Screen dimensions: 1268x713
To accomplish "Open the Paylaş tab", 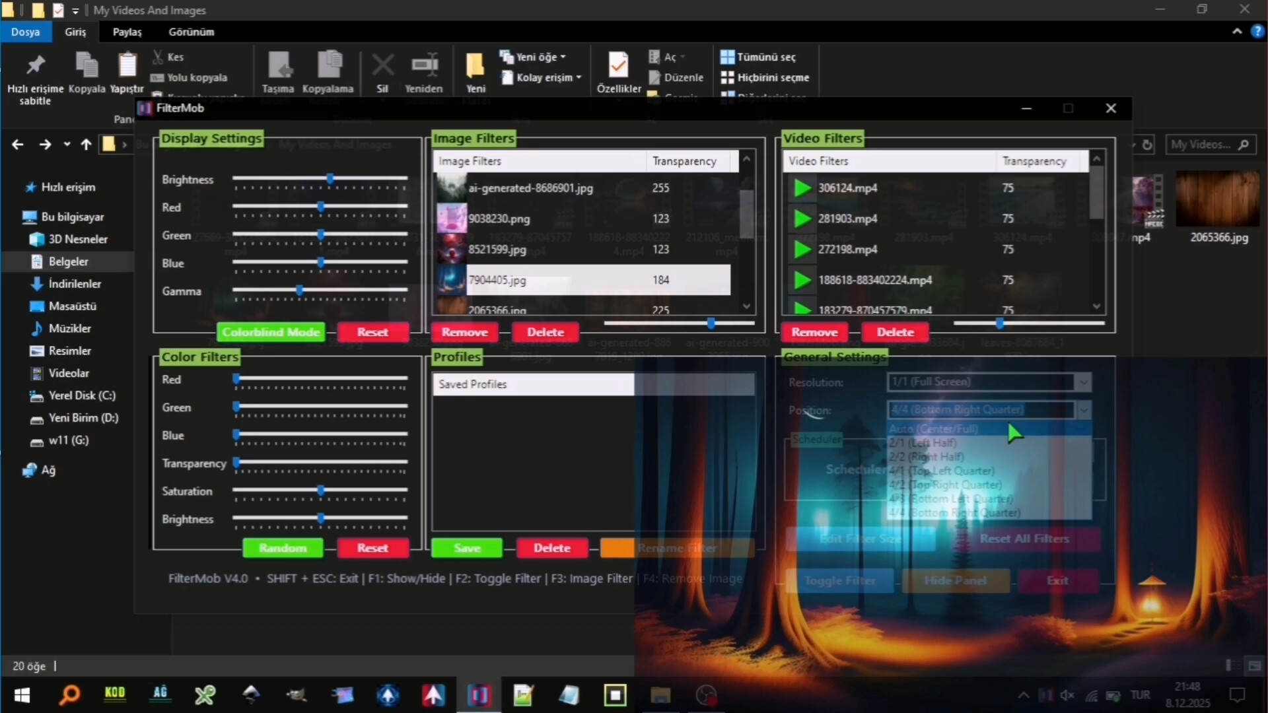I will click(127, 32).
